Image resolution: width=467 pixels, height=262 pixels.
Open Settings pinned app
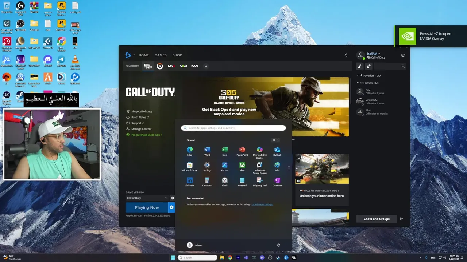[x=207, y=167]
